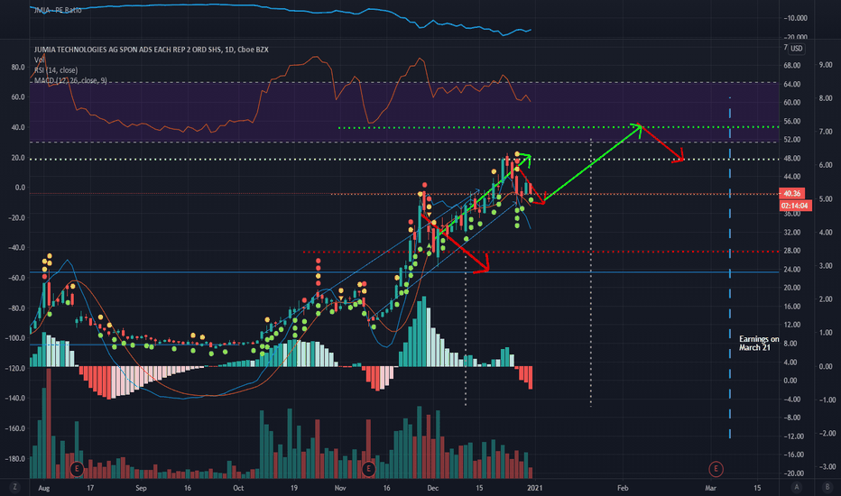Click the 9.00 value on far-right scale
The height and width of the screenshot is (496, 841).
[826, 64]
